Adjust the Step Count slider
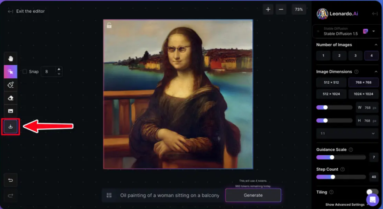This screenshot has height=209, width=383. pos(341,177)
